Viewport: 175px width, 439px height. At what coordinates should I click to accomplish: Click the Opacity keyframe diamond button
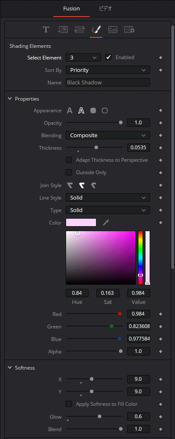161,123
